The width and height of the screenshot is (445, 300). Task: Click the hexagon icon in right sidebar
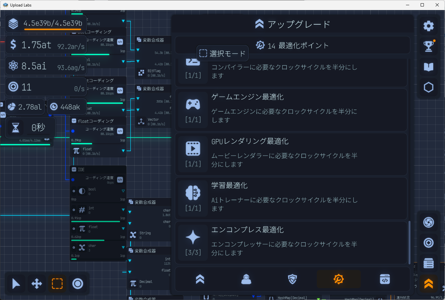[428, 87]
